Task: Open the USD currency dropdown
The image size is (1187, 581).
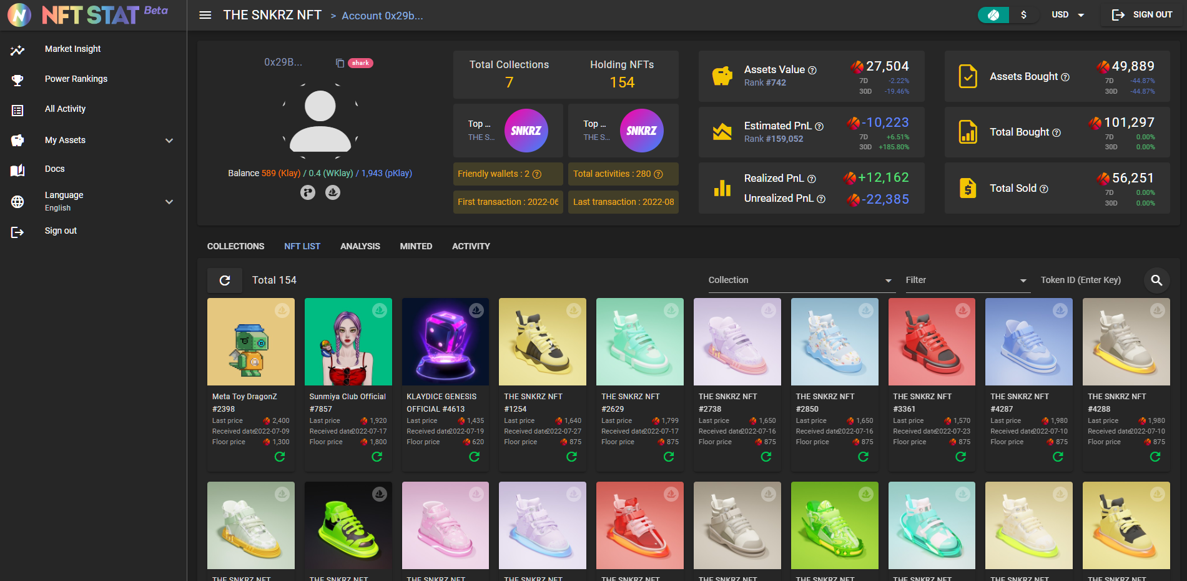Action: 1068,15
